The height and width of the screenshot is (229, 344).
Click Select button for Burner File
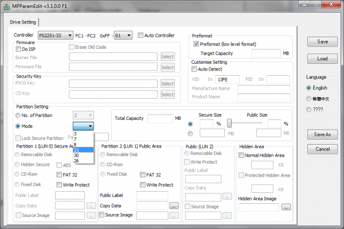tap(167, 57)
